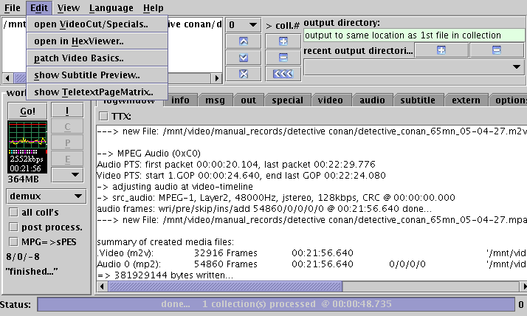Move selected file down in collection
Screen dimensions: 527x316
point(244,57)
